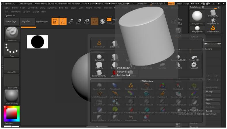This screenshot has width=227, height=129.
Task: Adjust the PolySphere 48 slider
Action: (203, 7)
